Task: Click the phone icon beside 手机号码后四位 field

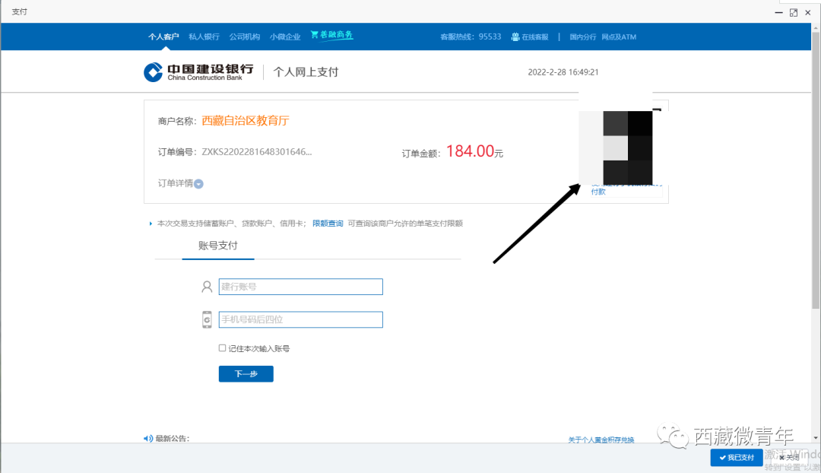Action: (206, 319)
